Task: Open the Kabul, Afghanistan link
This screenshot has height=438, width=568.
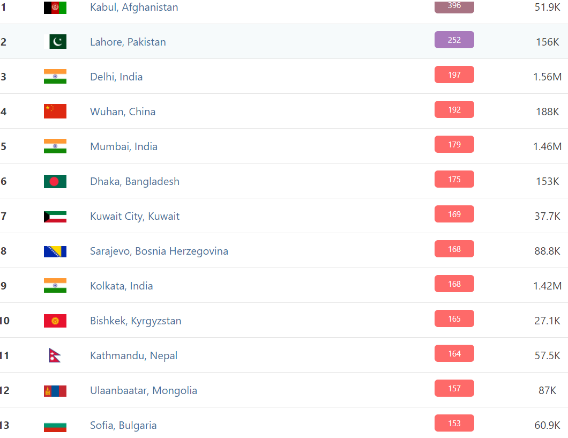Action: [134, 8]
